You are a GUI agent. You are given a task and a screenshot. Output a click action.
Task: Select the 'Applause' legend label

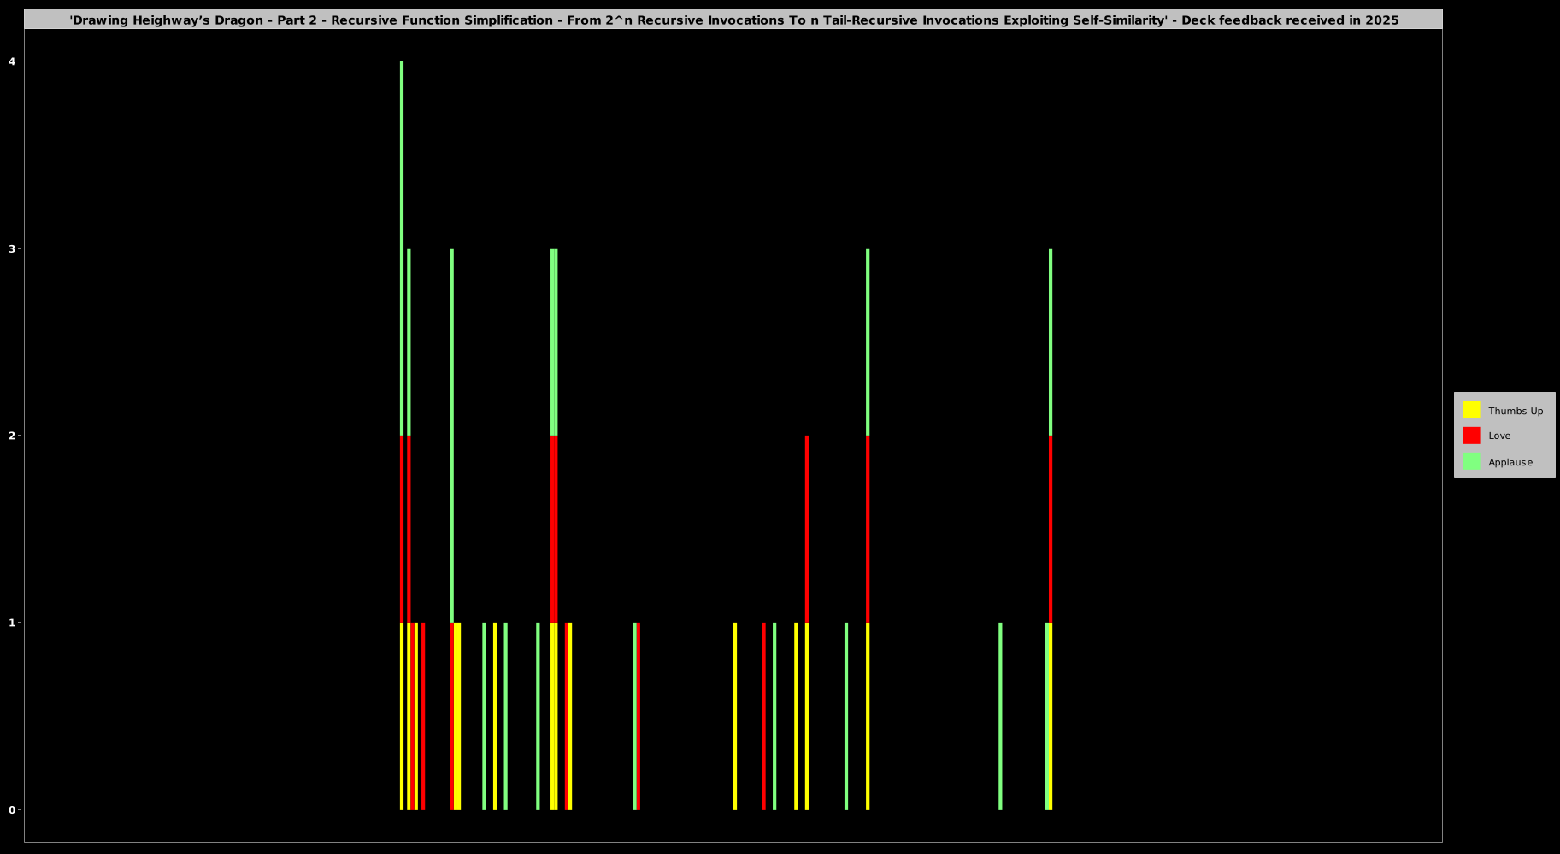point(1510,462)
